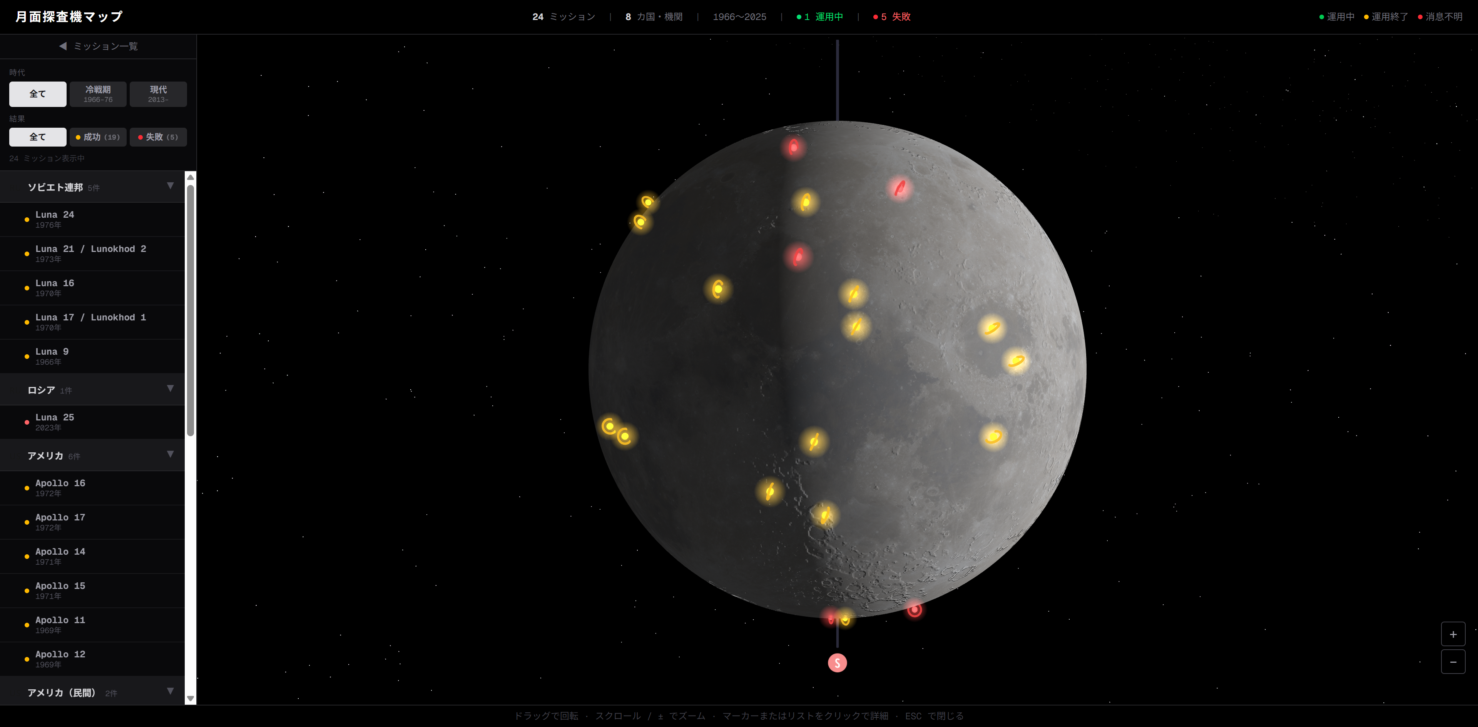Filter results by 失敗 (5)
This screenshot has height=727, width=1478.
click(158, 137)
